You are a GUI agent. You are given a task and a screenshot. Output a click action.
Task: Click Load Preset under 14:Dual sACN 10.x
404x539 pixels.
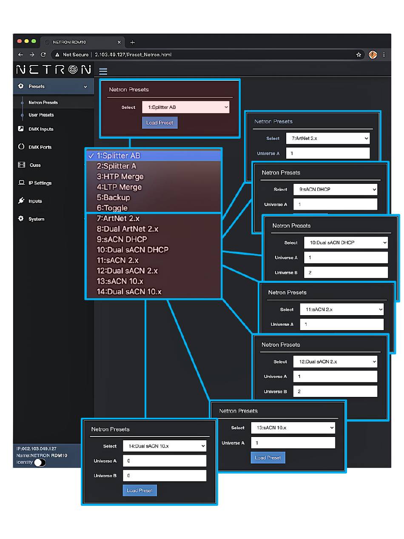pos(139,491)
